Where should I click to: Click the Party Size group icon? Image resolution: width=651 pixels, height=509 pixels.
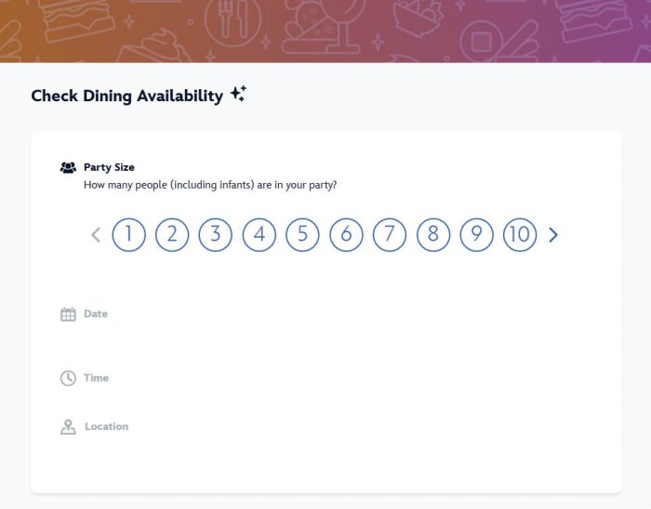[x=68, y=168]
